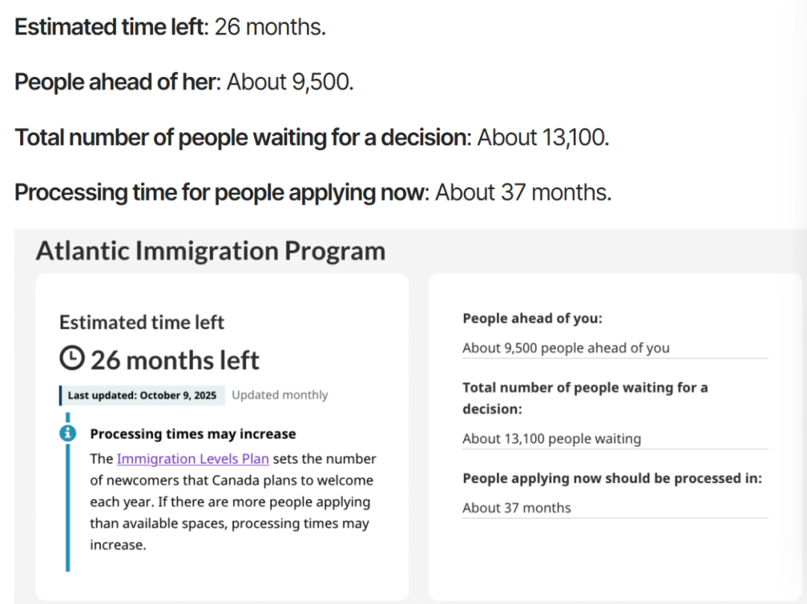
Task: Click the Updated monthly label
Action: click(279, 395)
